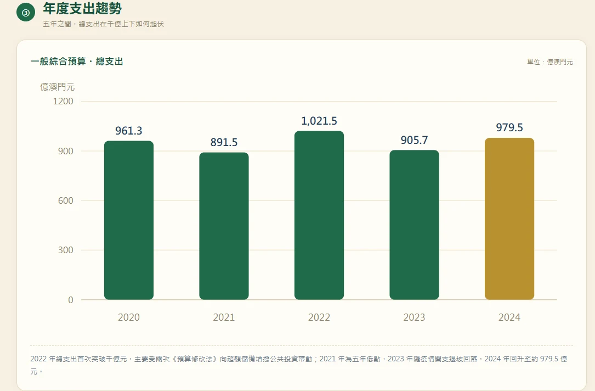595x391 pixels.
Task: Click the 600 y-axis tick label
Action: point(66,200)
